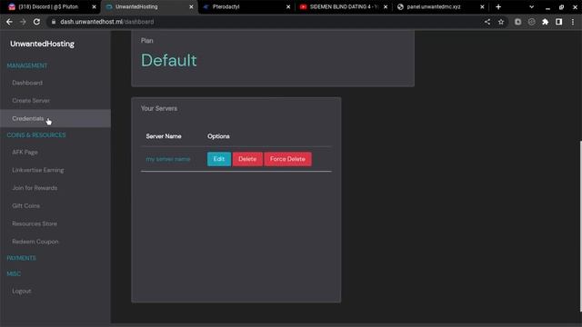Viewport: 582px width, 327px height.
Task: Open AFK Page in the sidebar
Action: 25,152
